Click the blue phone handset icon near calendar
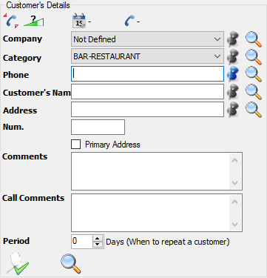267x278 pixels. [x=129, y=21]
